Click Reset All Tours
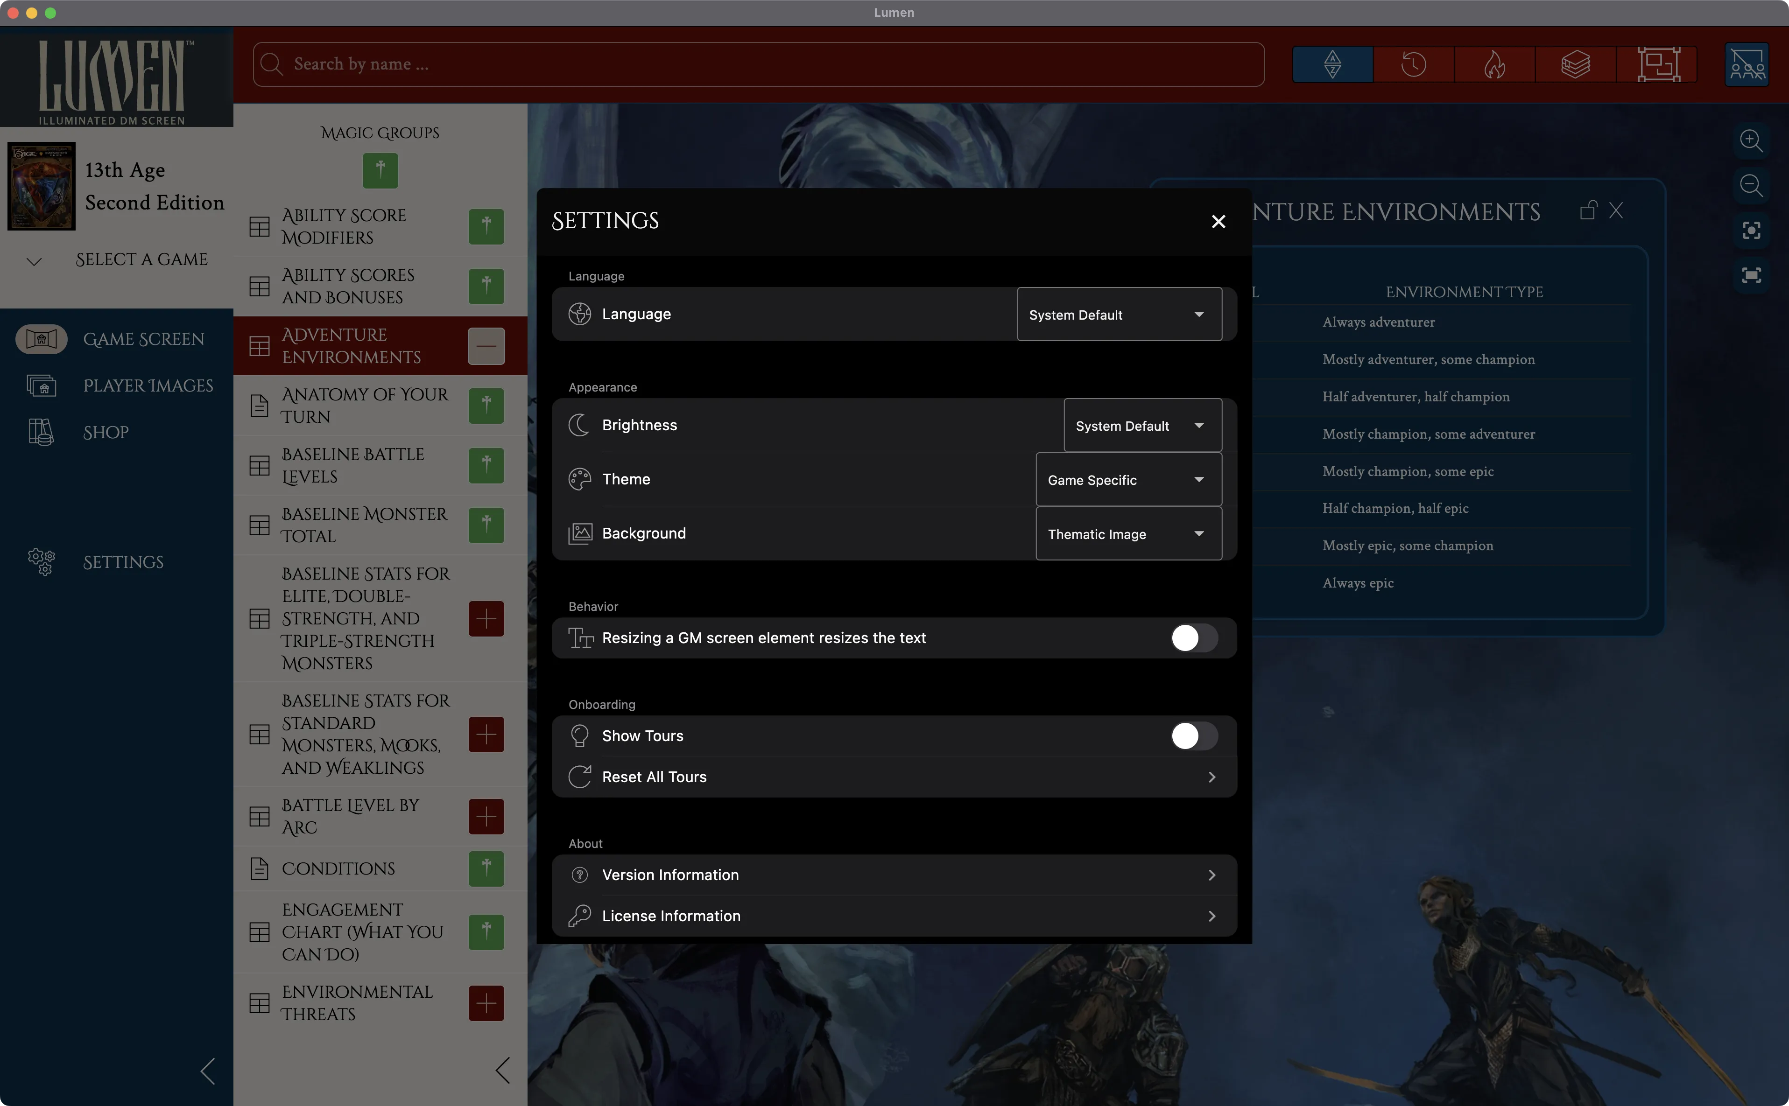Viewport: 1789px width, 1106px height. tap(894, 777)
